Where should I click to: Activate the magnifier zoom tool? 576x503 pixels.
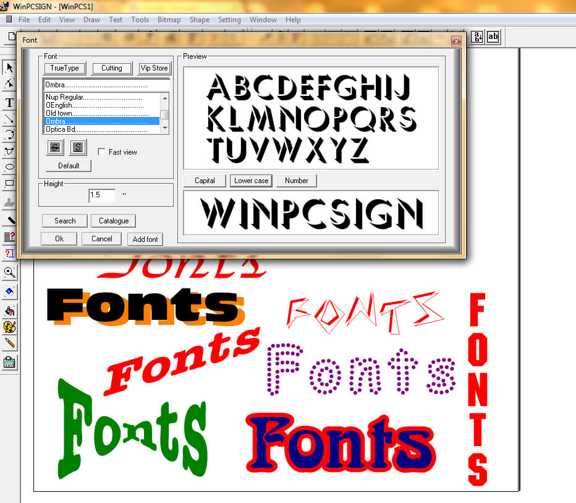pyautogui.click(x=9, y=272)
